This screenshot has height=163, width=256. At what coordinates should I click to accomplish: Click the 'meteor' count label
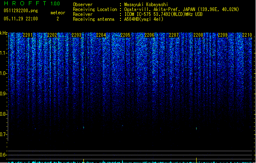click(58, 13)
